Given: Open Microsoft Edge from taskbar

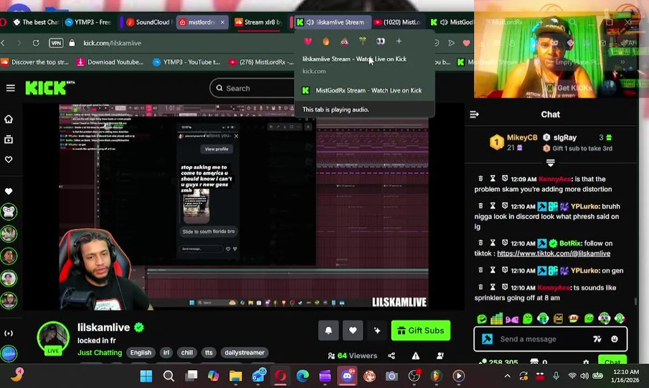Looking at the screenshot, I should point(302,376).
